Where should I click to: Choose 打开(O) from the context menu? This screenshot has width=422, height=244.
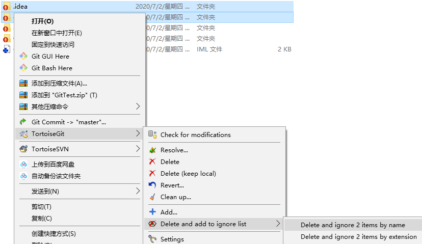click(42, 21)
